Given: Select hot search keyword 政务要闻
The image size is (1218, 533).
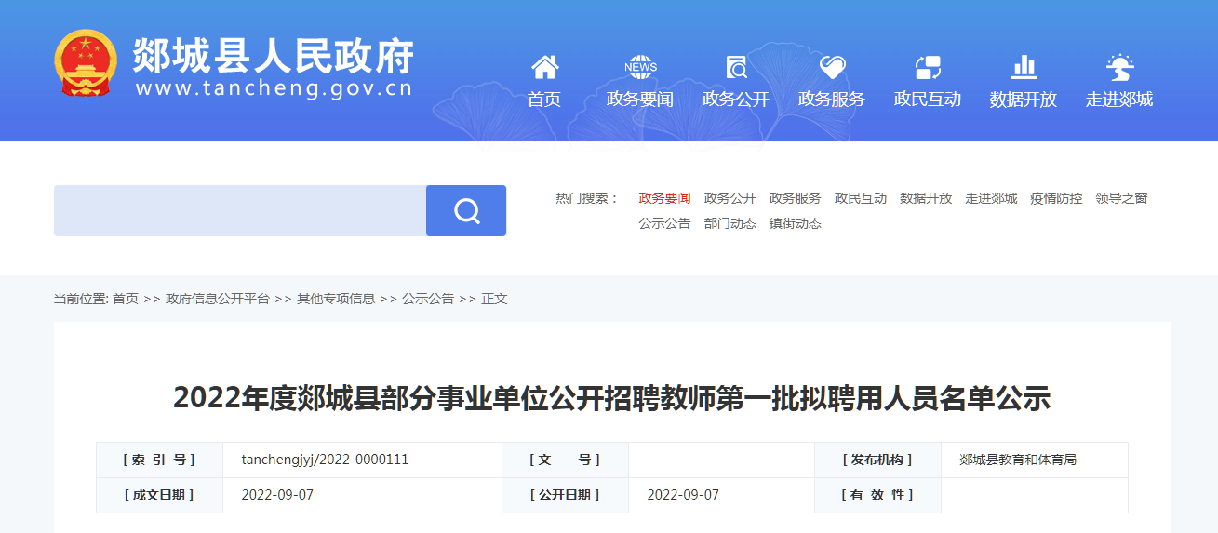Looking at the screenshot, I should [664, 198].
